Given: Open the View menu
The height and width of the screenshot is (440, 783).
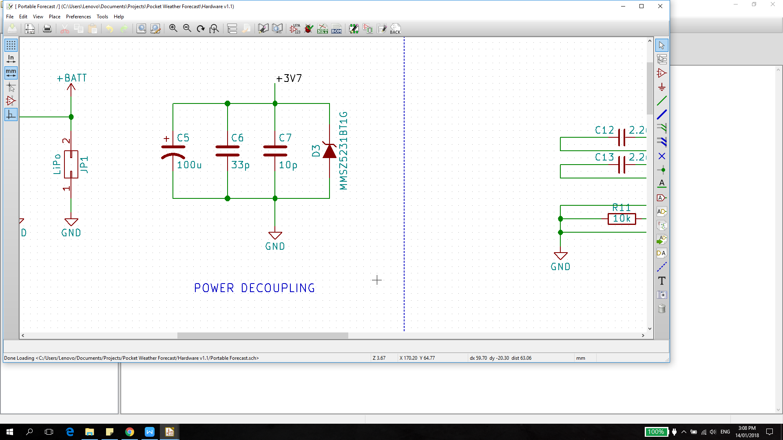Looking at the screenshot, I should pyautogui.click(x=38, y=17).
